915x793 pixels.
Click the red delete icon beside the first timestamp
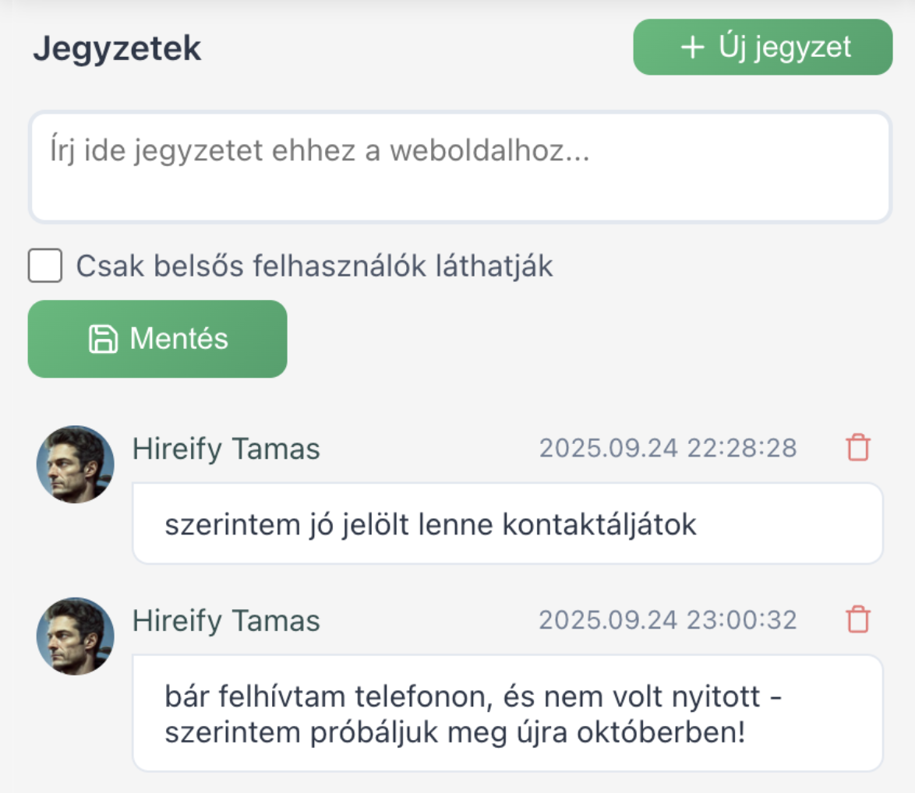[858, 449]
